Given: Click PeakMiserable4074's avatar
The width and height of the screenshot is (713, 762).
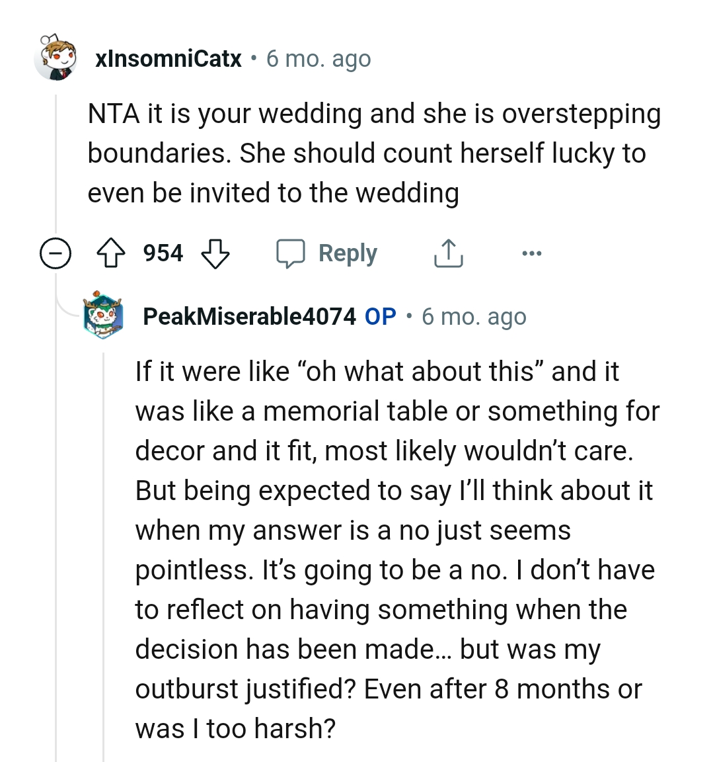Looking at the screenshot, I should click(104, 316).
